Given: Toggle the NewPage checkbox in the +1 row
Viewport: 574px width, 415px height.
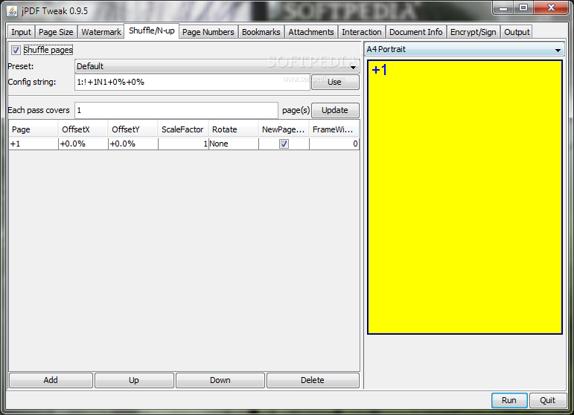Looking at the screenshot, I should 284,144.
